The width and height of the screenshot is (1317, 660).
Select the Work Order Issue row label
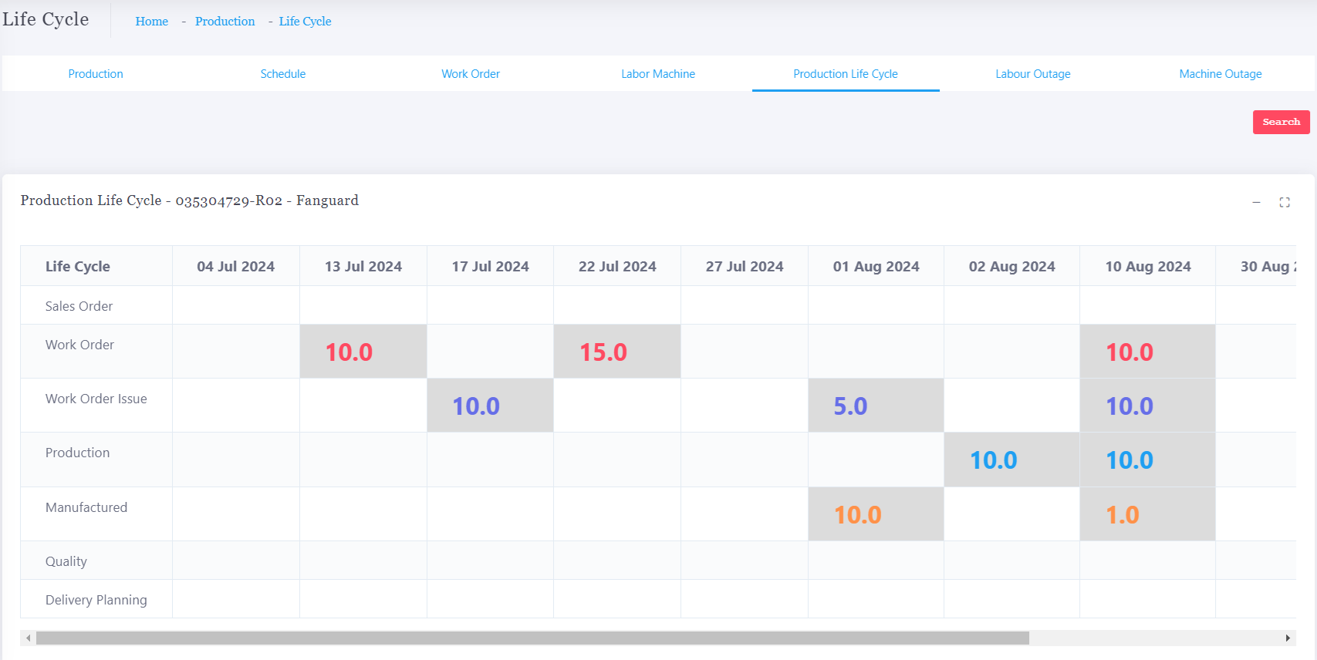coord(96,399)
